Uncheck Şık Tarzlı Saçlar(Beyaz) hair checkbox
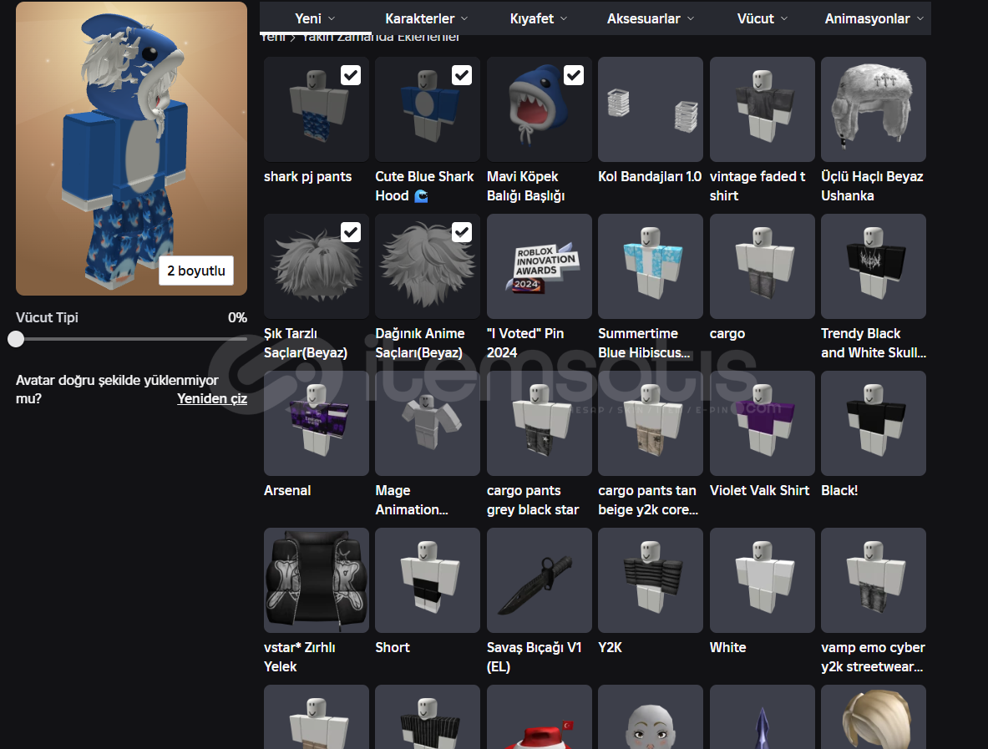988x749 pixels. tap(351, 232)
